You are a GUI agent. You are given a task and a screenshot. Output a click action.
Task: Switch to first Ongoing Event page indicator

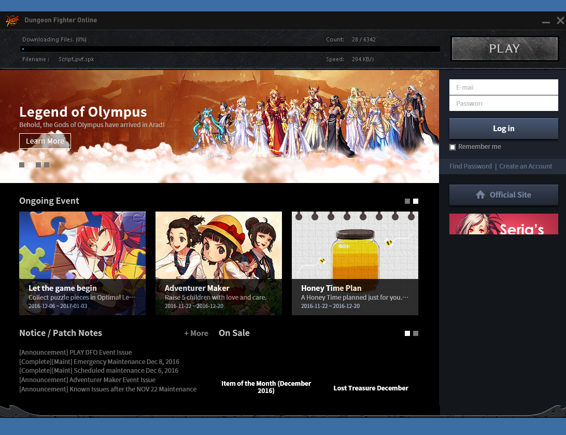(x=407, y=201)
